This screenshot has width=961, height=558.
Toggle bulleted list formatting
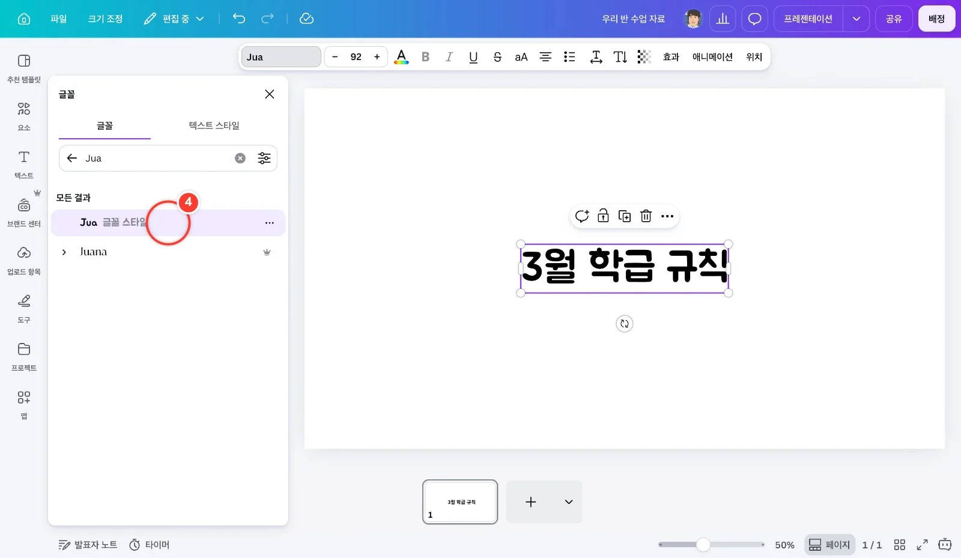[x=569, y=57]
